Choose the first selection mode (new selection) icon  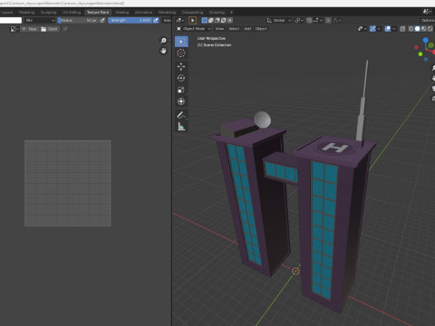coord(205,20)
